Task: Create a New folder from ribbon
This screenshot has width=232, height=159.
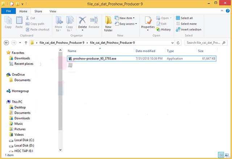Action: 108,24
